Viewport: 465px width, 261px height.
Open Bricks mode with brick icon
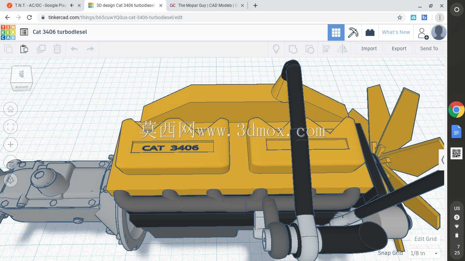point(370,32)
